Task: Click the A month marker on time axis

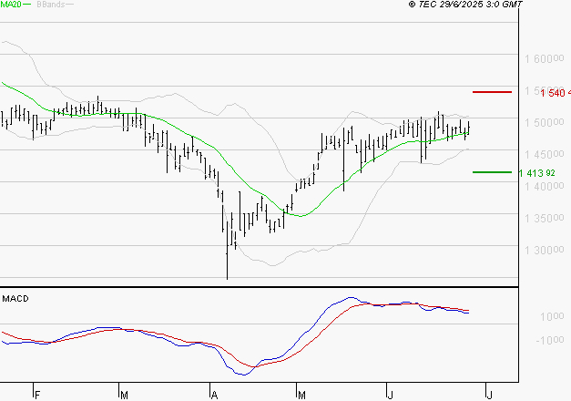Action: coord(215,396)
